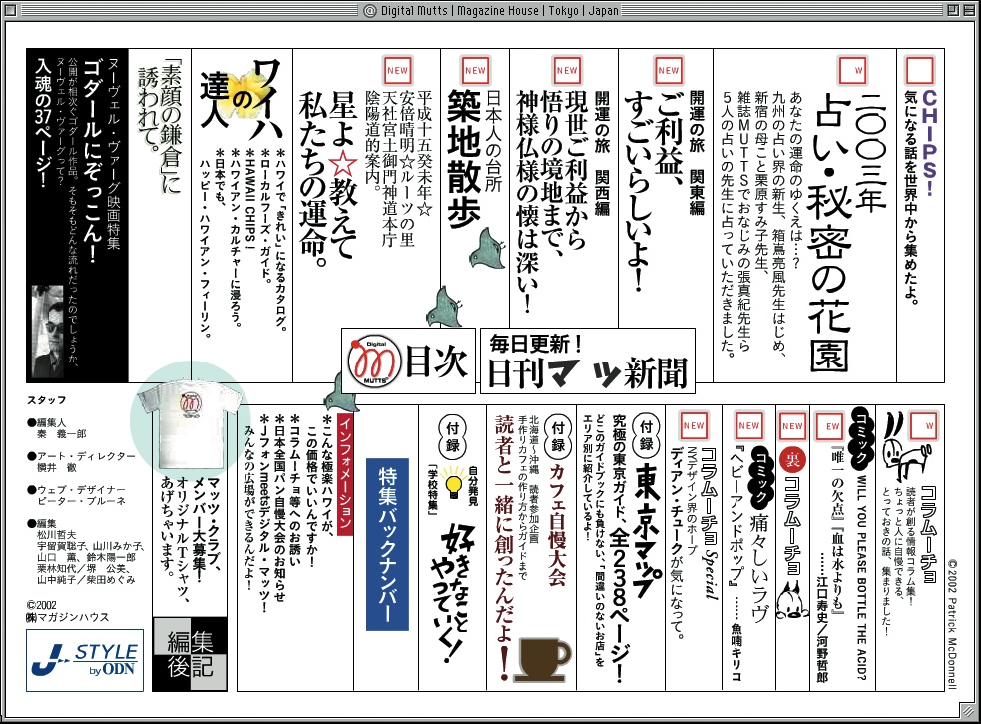981x724 pixels.
Task: Click NEW badge above 裏コラムーチョ
Action: (x=792, y=425)
